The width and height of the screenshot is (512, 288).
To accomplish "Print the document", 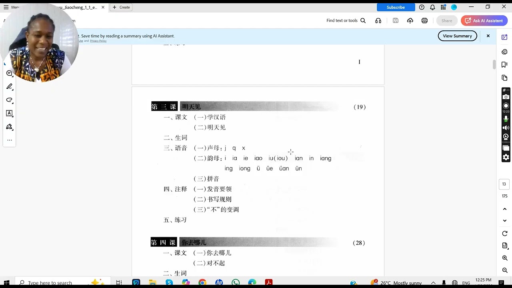I will [x=424, y=20].
